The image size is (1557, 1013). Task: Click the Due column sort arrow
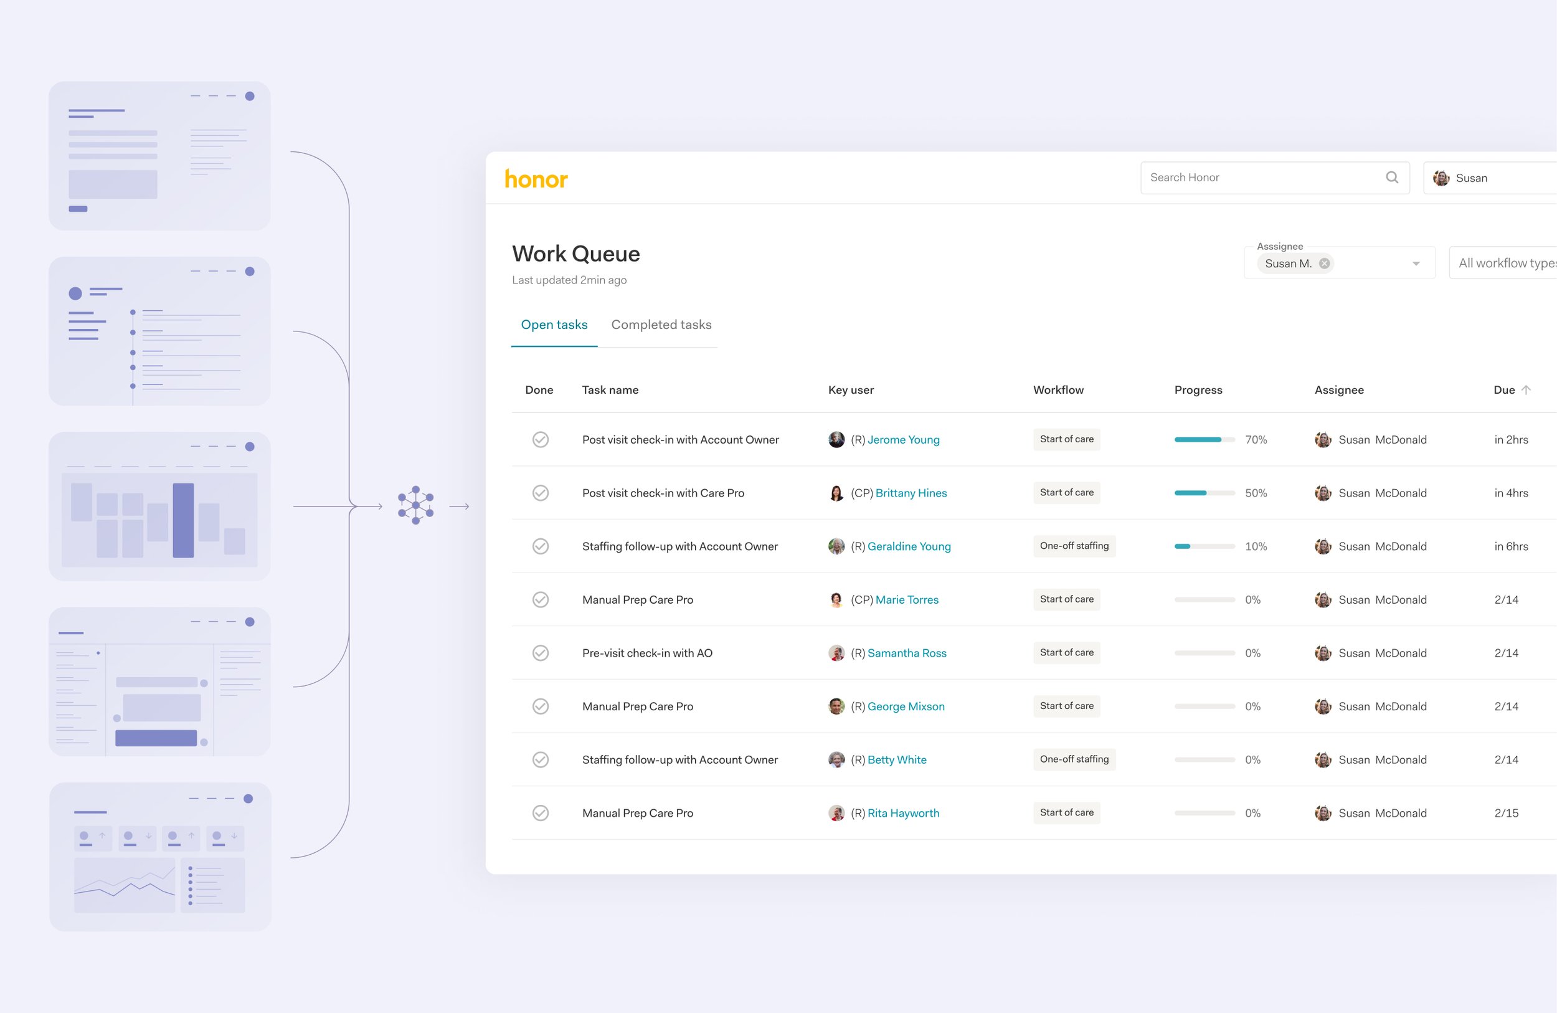(1526, 390)
